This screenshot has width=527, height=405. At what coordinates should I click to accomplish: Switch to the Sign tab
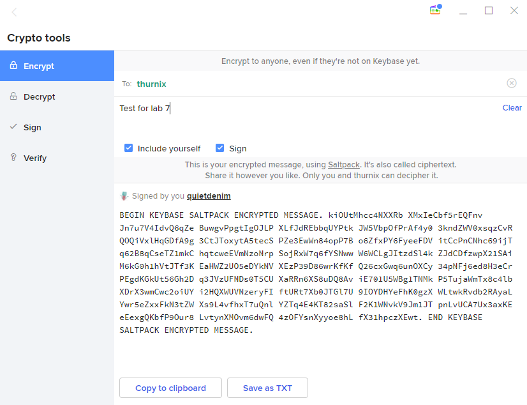click(57, 127)
